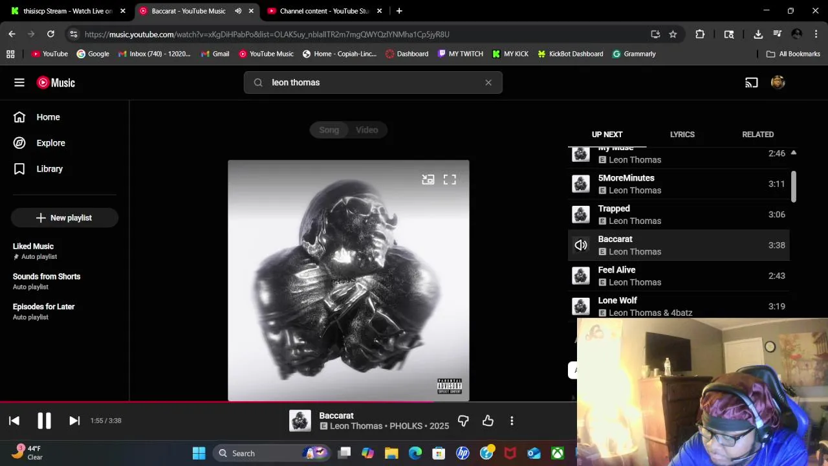This screenshot has height=466, width=828.
Task: Expand the All Bookmarks folder
Action: (793, 54)
